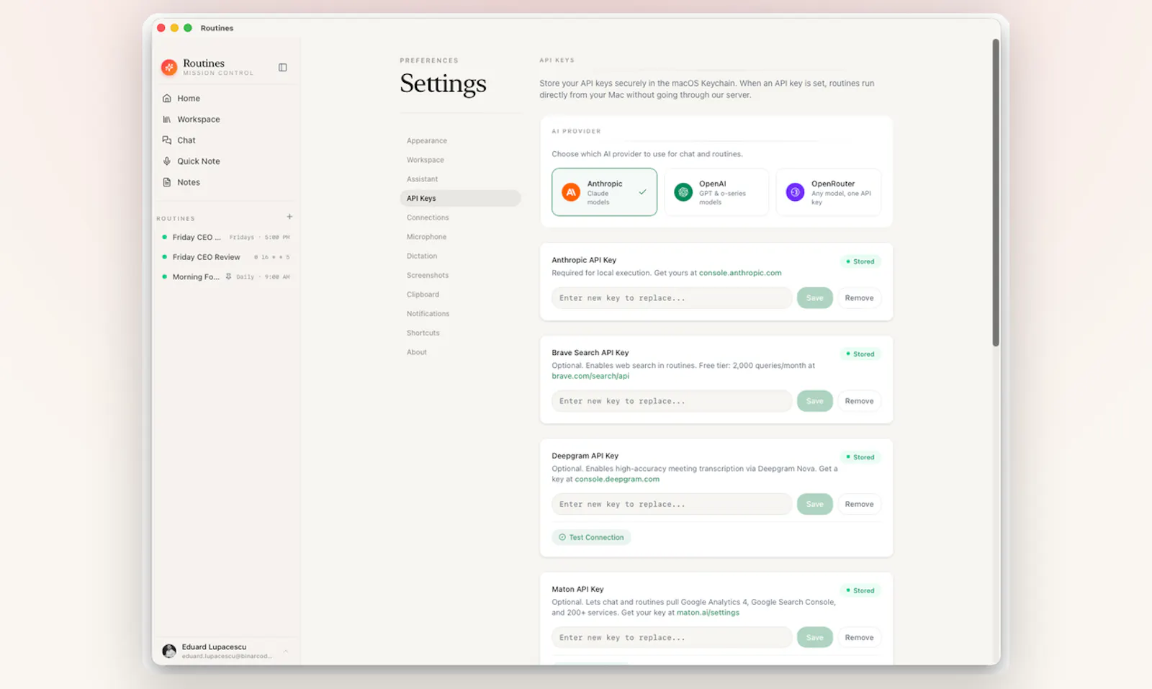Open the Morning Fo... daily routine
This screenshot has width=1152, height=689.
226,277
